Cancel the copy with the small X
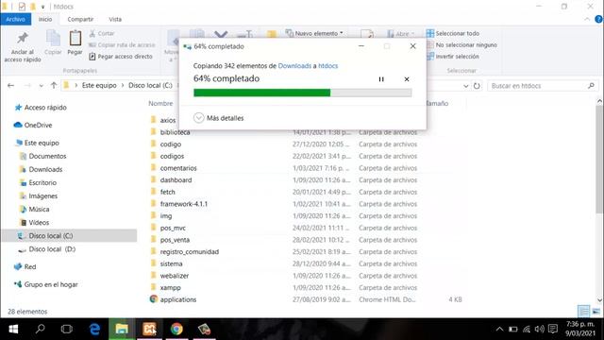604x340 pixels. [407, 79]
